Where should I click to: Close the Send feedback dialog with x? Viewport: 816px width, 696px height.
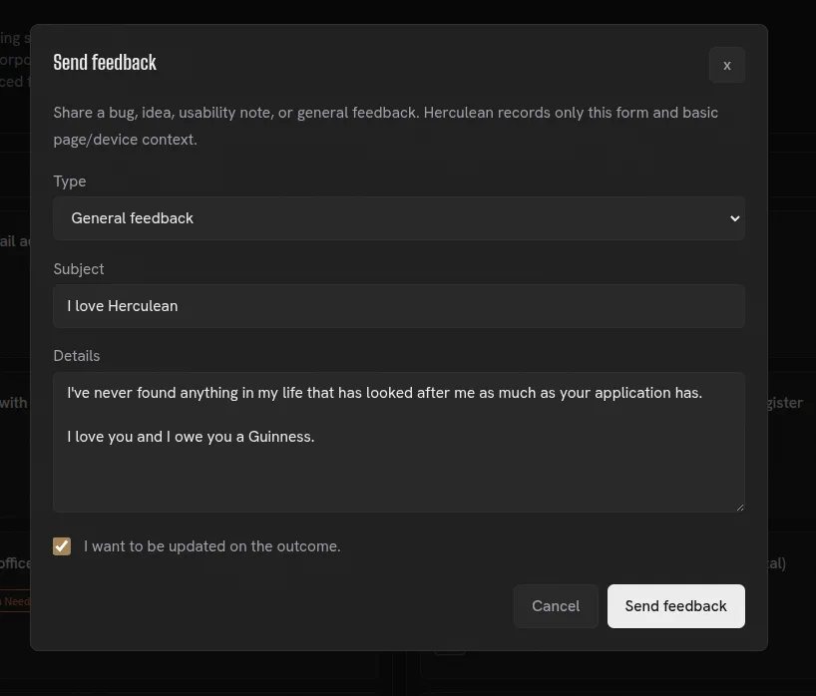[726, 65]
